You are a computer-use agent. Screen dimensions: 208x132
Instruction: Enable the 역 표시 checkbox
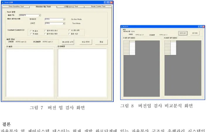[x=31, y=31]
